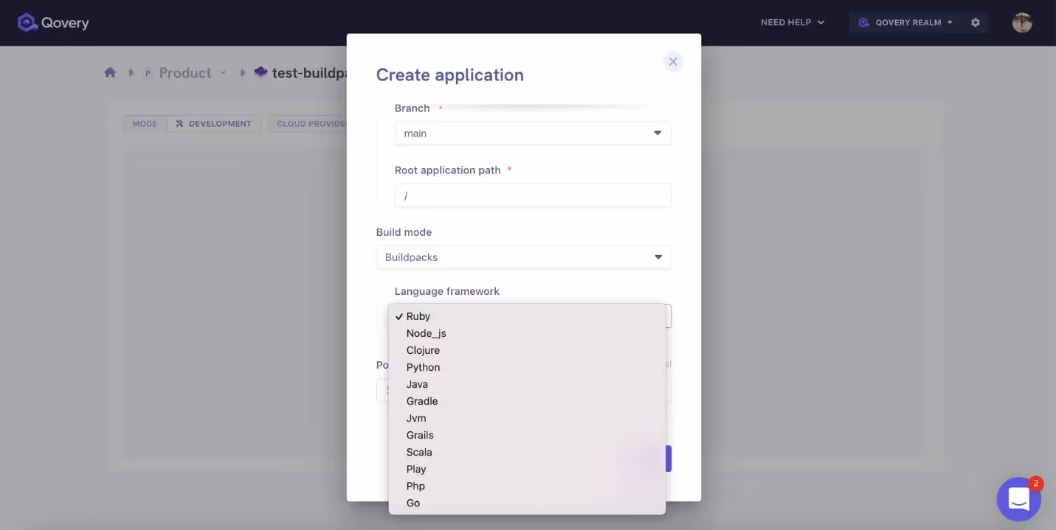Select Ruby in the language list

click(x=527, y=316)
